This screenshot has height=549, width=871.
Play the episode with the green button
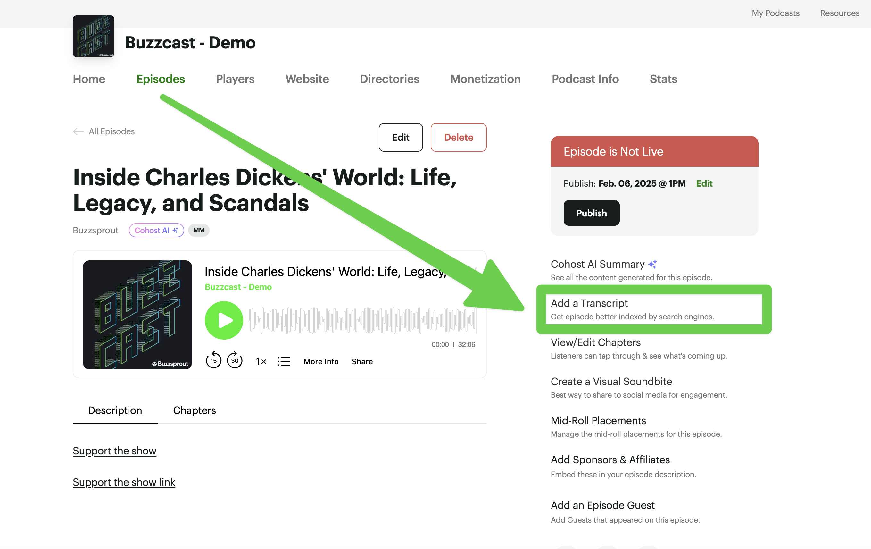click(224, 320)
